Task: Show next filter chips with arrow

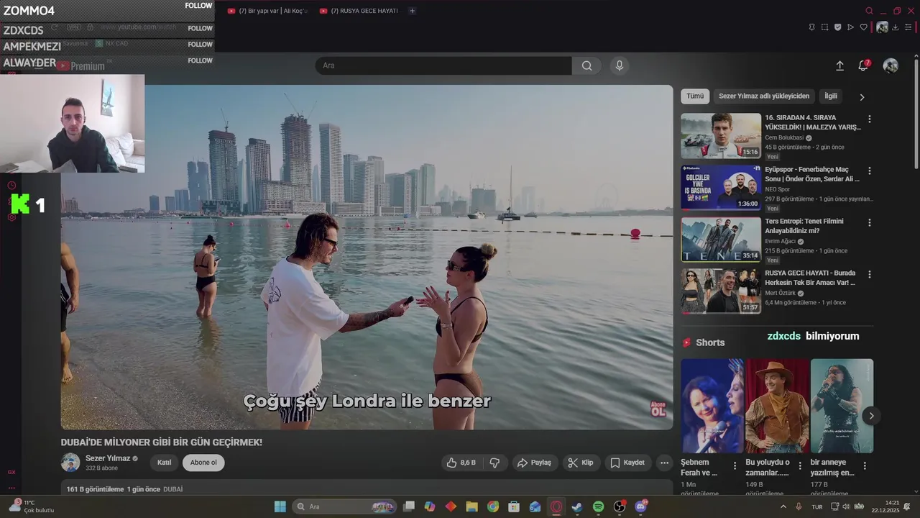Action: (x=862, y=96)
